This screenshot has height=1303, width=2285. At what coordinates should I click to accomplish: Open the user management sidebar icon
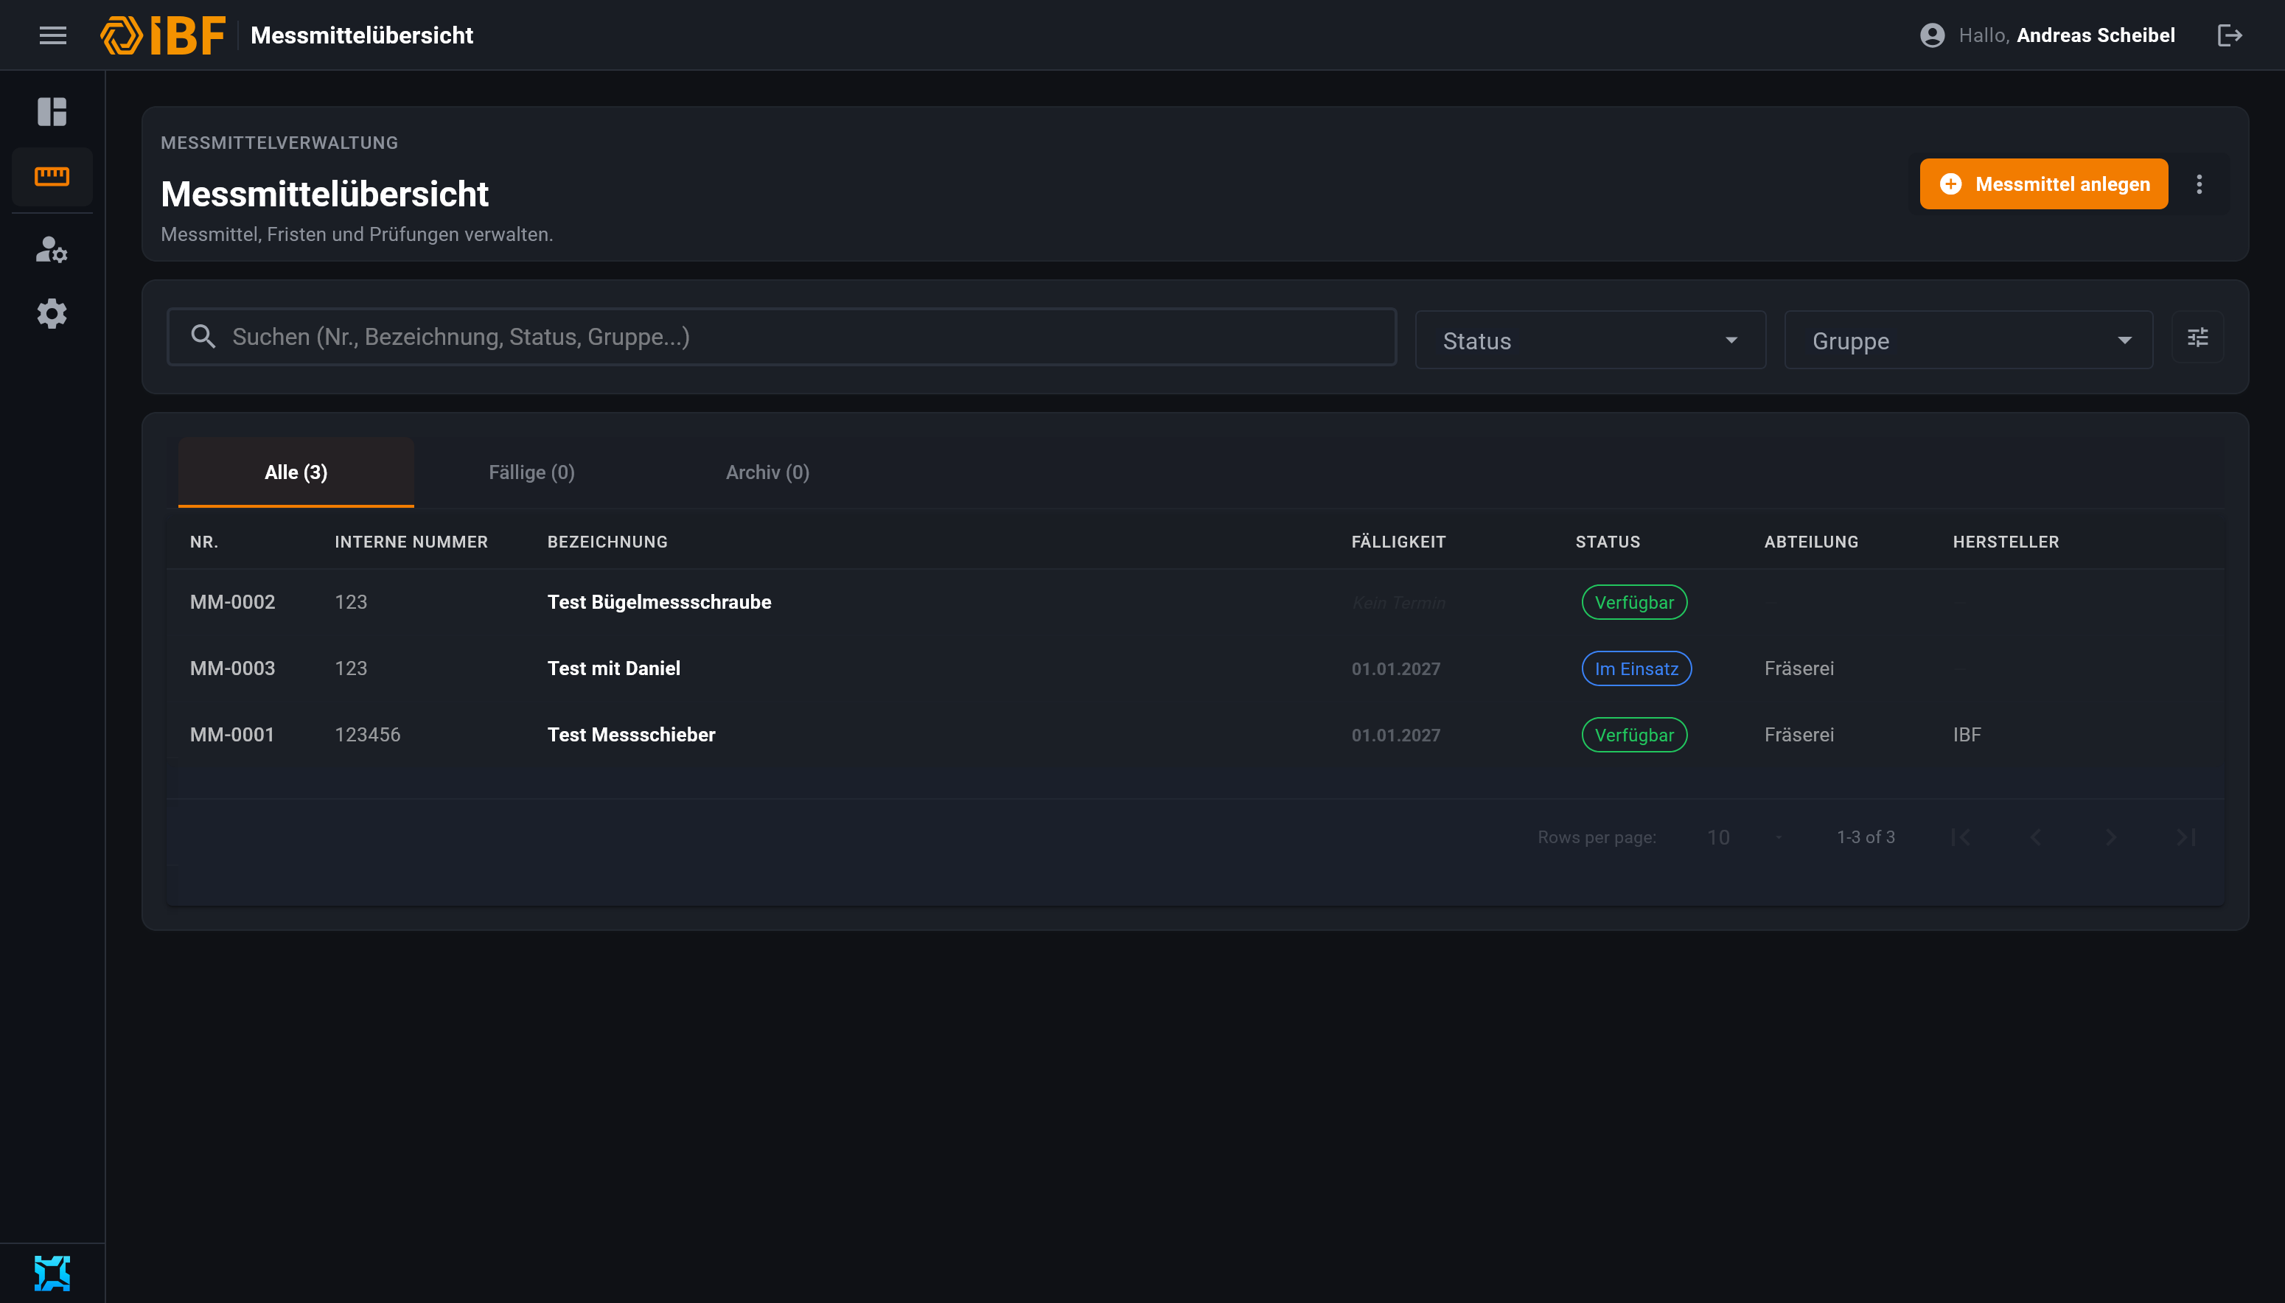(x=52, y=250)
